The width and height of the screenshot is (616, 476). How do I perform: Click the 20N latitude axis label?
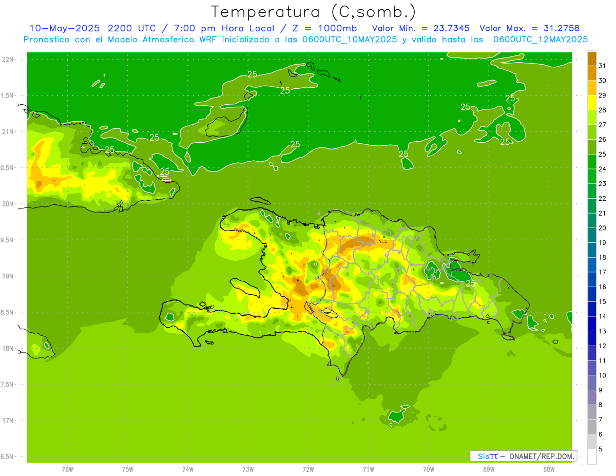coord(8,204)
